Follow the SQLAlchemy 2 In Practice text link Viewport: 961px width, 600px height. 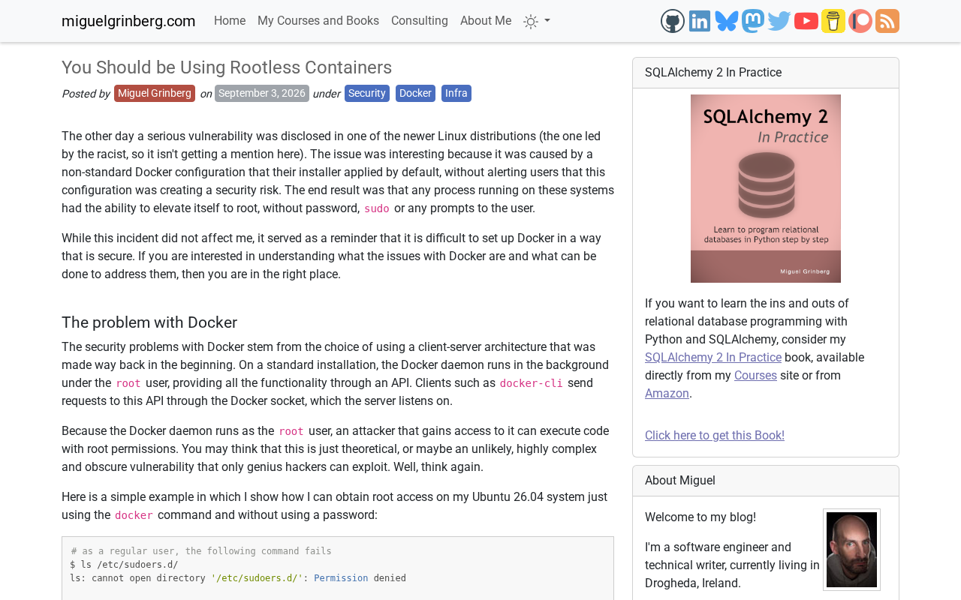pos(713,357)
